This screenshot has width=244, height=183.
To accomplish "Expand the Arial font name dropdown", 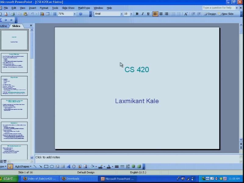I will click(121, 14).
